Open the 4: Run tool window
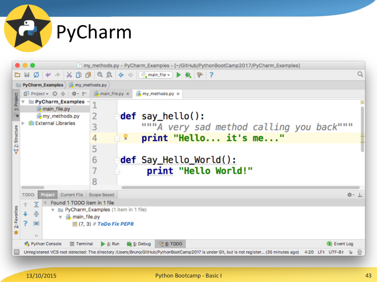 (x=110, y=244)
